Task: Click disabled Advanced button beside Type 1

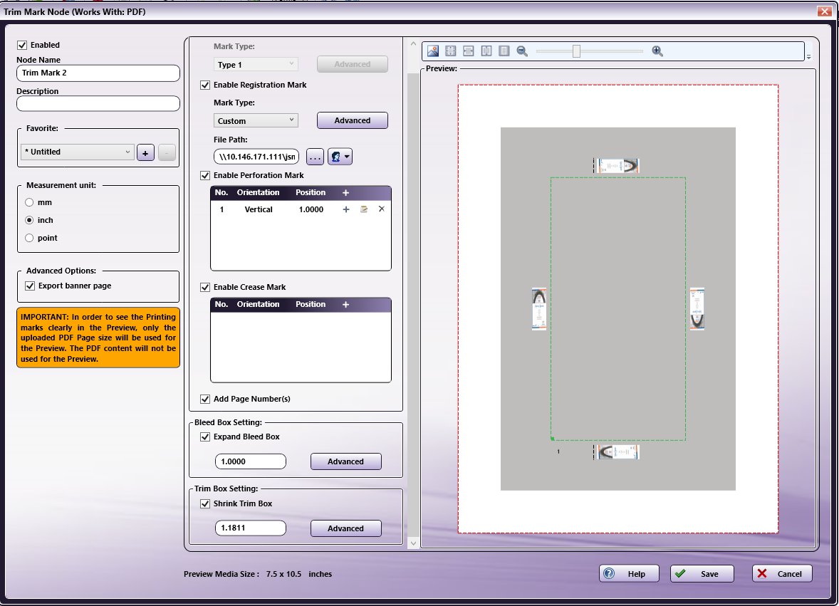Action: (x=352, y=64)
